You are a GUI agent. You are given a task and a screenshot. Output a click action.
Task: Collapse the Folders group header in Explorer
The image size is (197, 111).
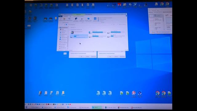(73, 27)
